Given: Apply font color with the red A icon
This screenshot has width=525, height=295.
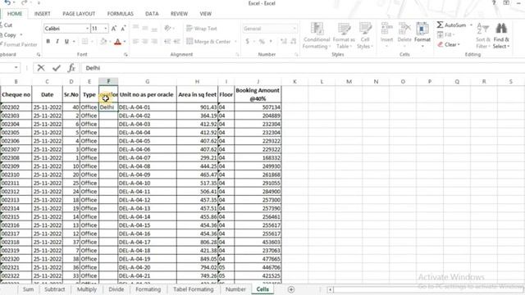Looking at the screenshot, I should pos(117,42).
